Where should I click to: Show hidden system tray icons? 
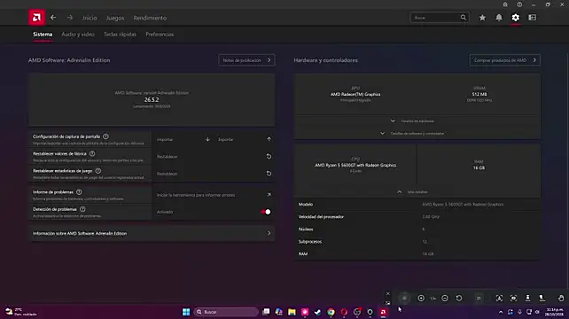501,312
